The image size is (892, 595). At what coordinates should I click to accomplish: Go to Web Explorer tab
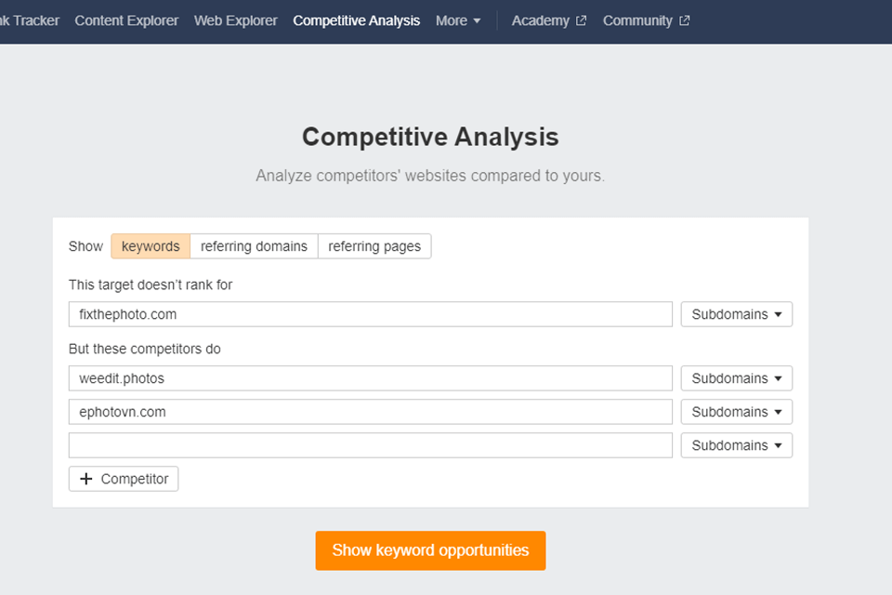tap(235, 20)
